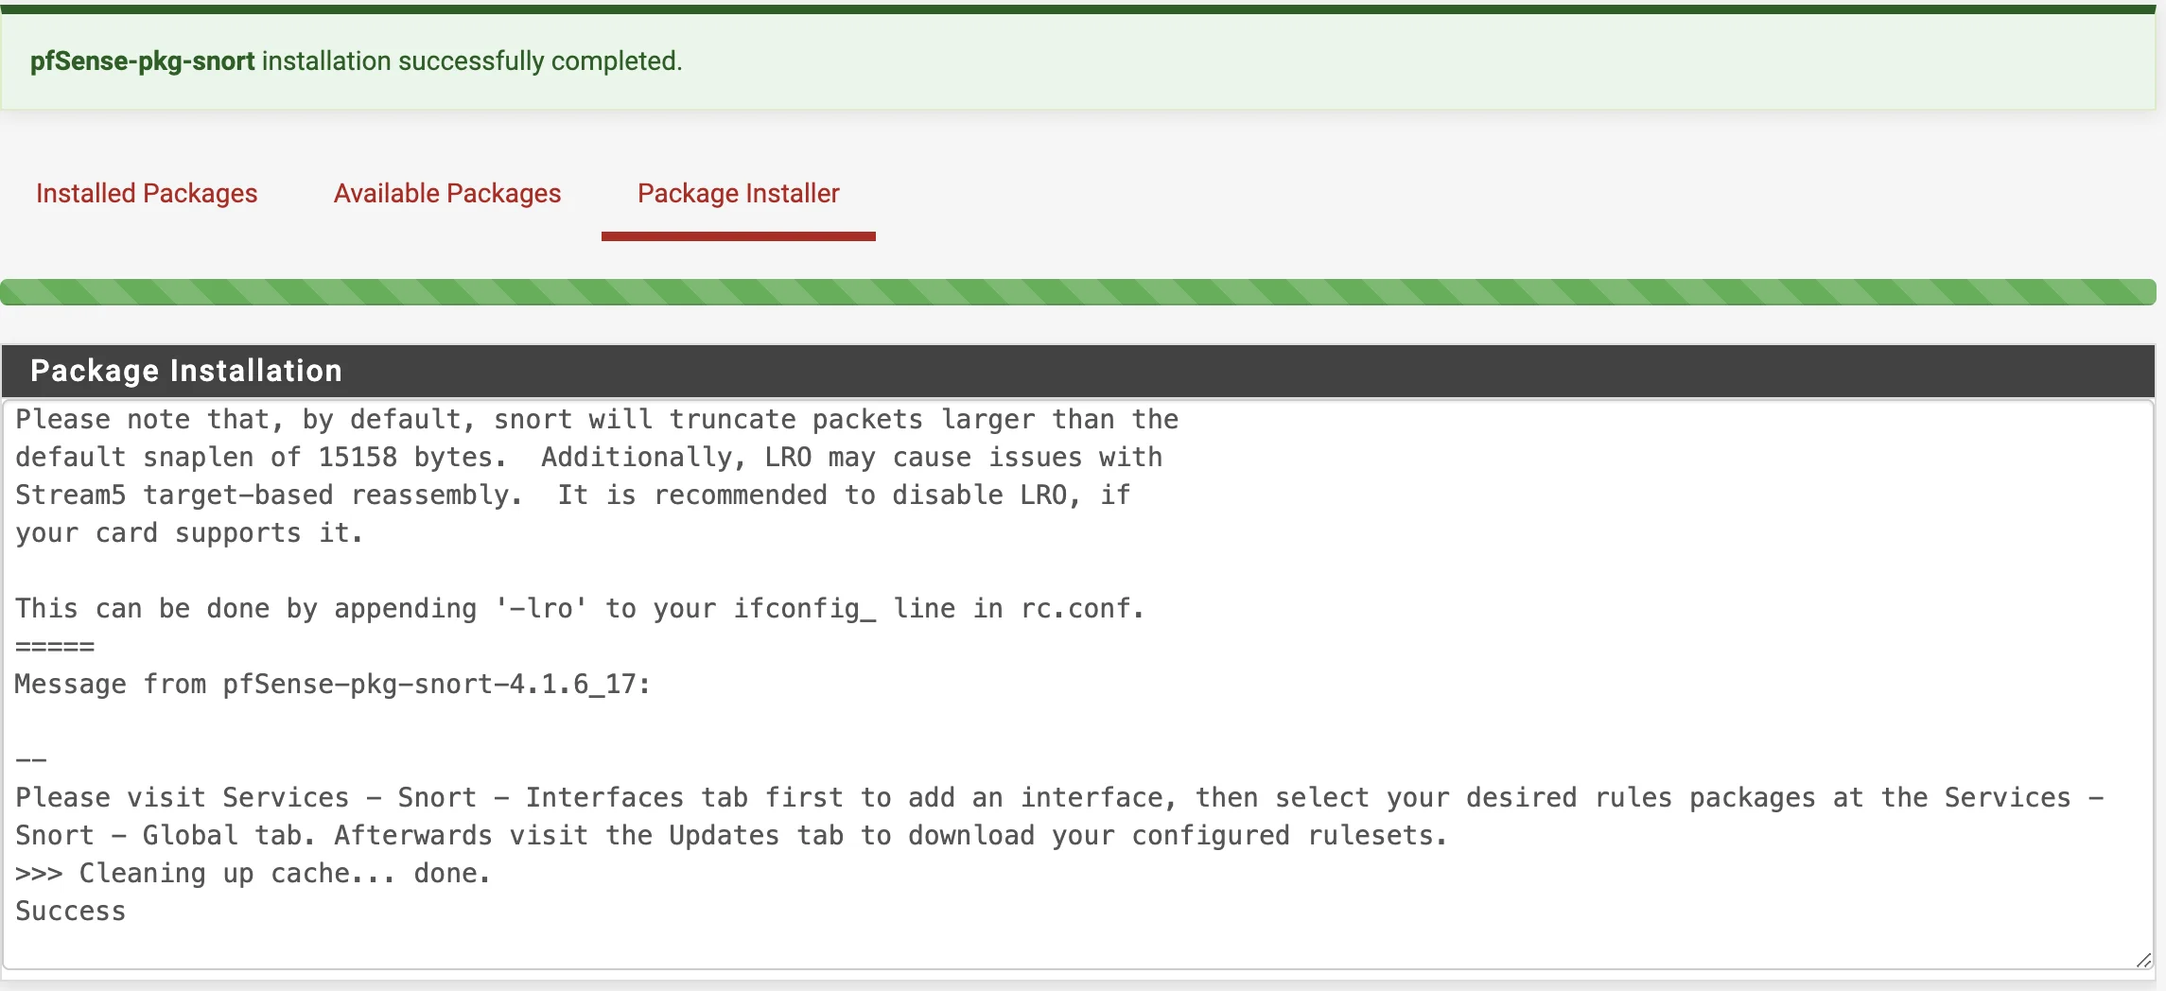Click line starting 'Stream5 target-based reassembly.'

click(x=572, y=495)
